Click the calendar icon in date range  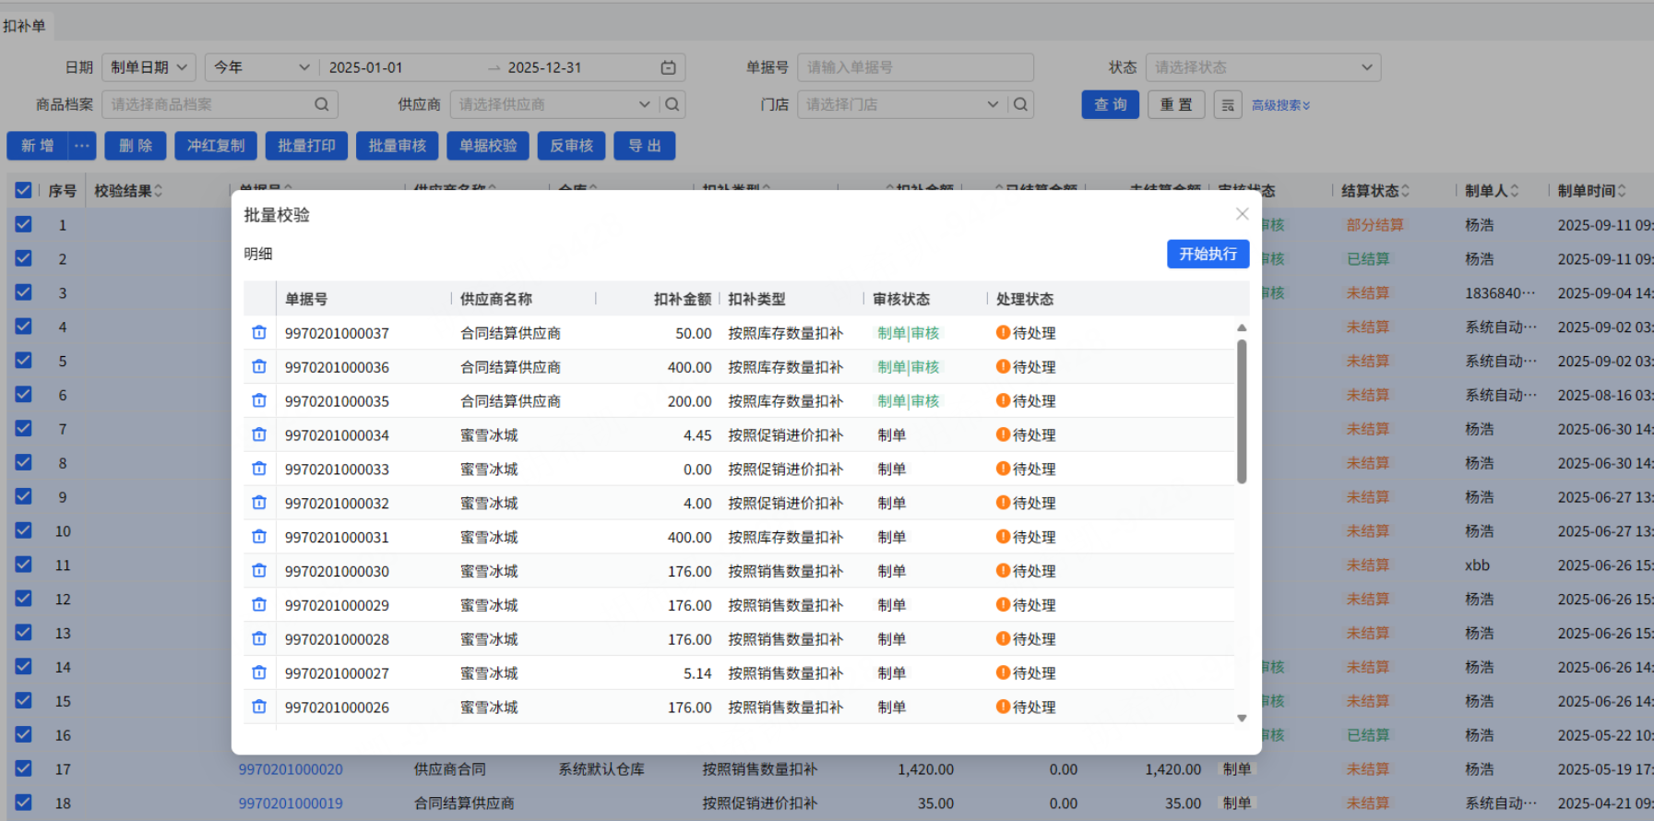click(668, 67)
